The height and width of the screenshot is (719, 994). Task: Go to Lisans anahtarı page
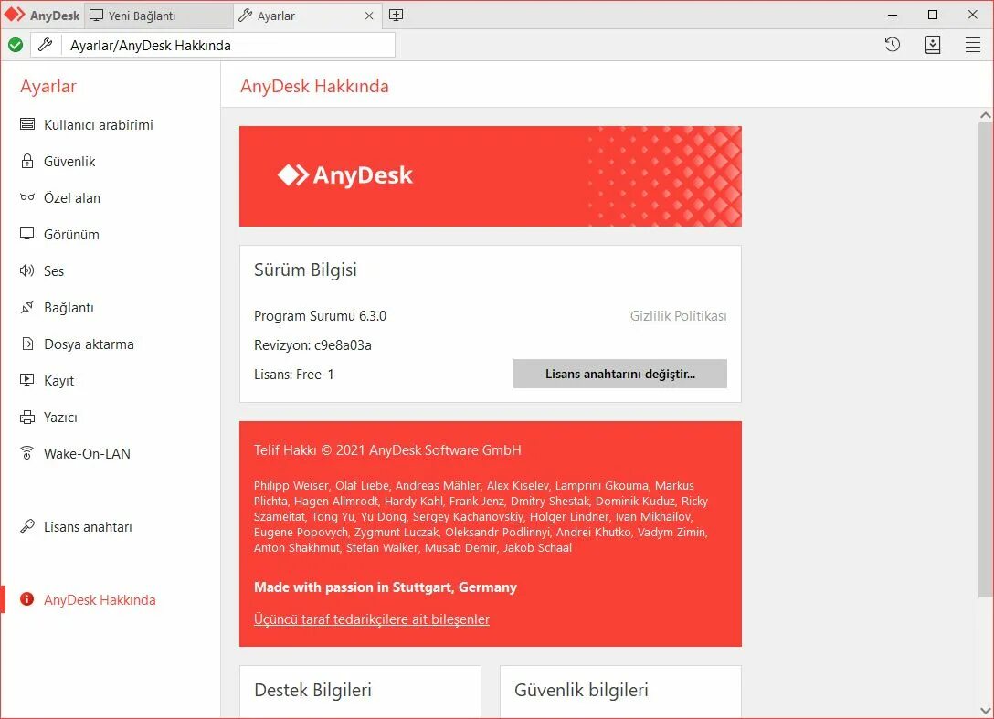88,527
